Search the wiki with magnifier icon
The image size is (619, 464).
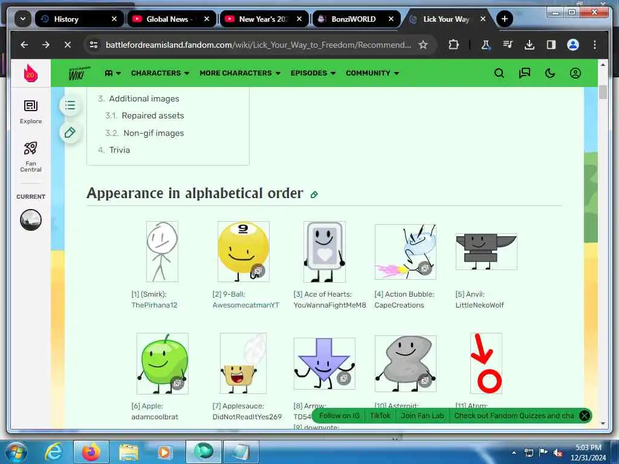coord(499,73)
